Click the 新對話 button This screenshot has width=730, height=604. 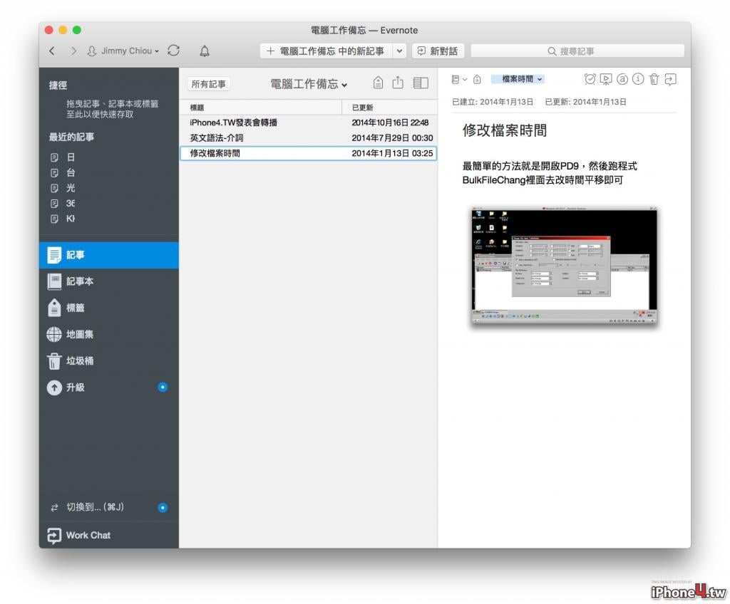(x=438, y=51)
